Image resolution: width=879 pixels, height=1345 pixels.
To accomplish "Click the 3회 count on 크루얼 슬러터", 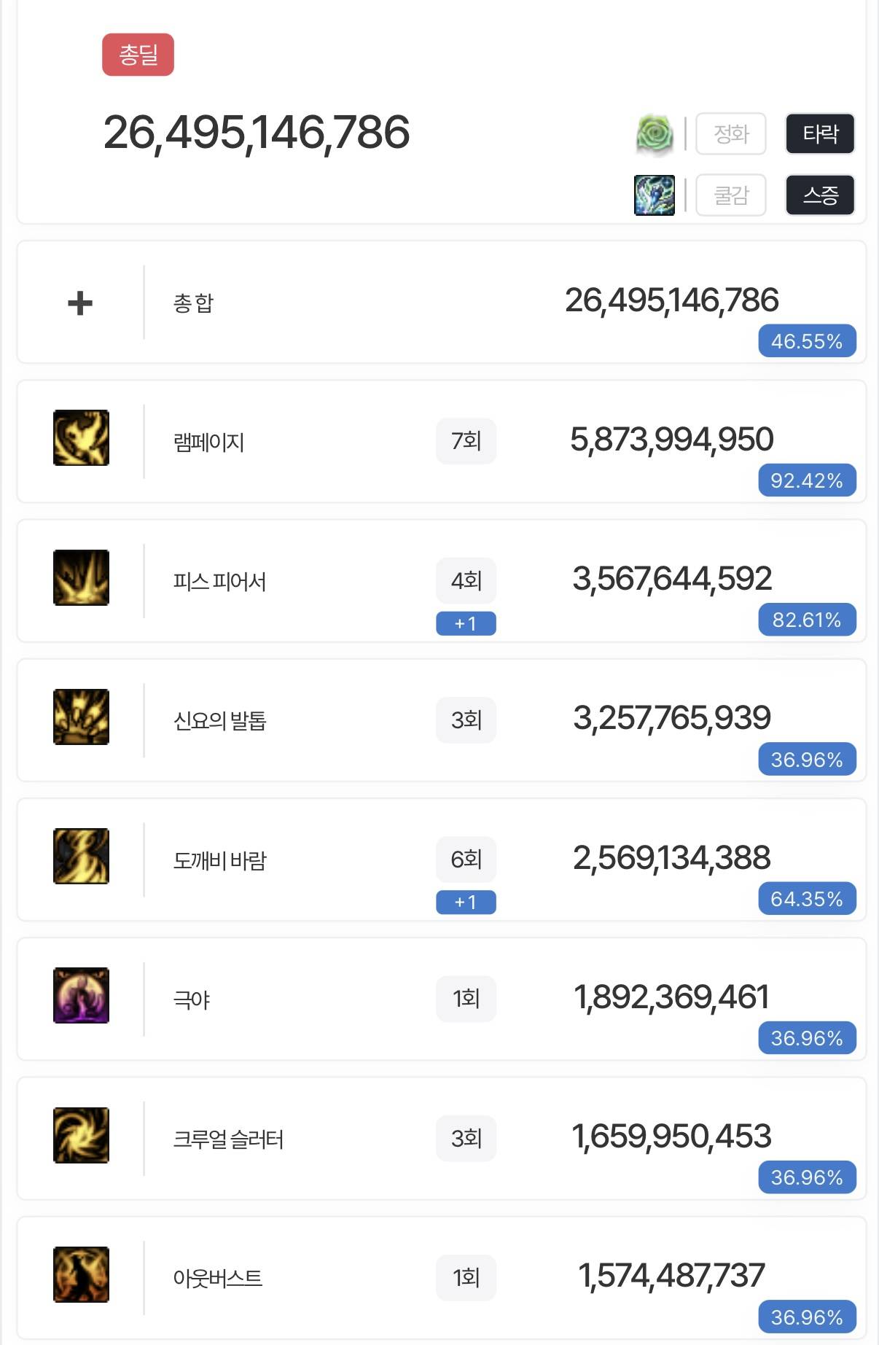I will (x=466, y=1138).
